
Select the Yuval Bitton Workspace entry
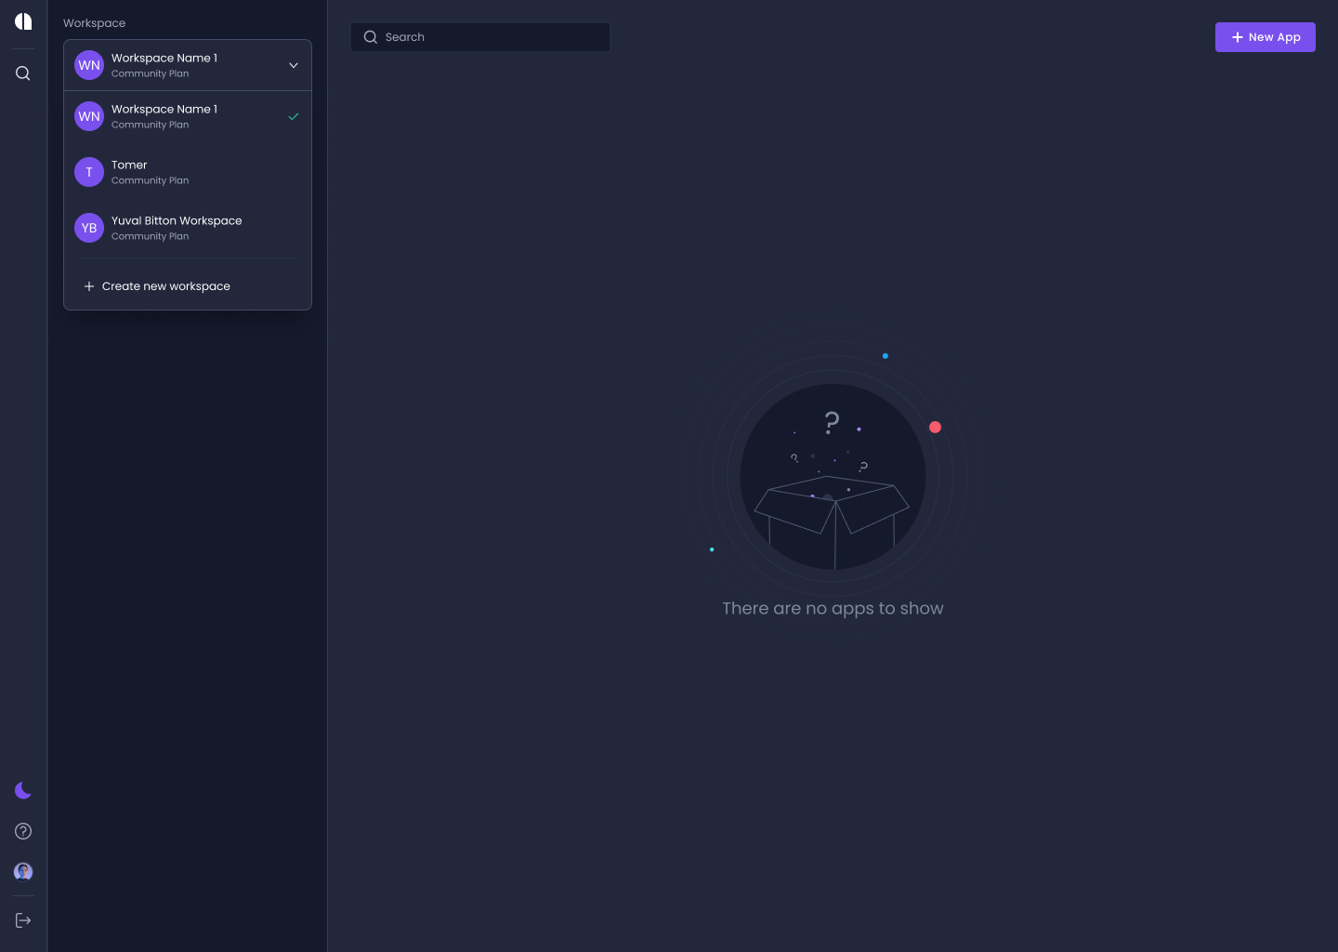pyautogui.click(x=177, y=228)
